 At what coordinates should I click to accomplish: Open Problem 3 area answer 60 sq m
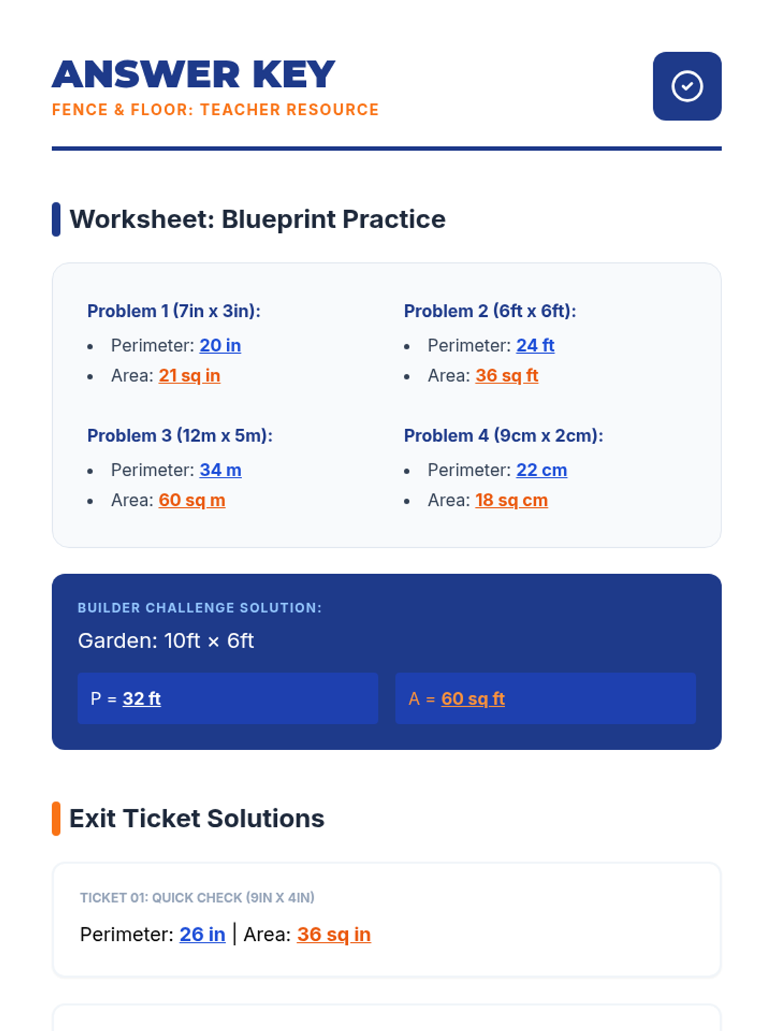pyautogui.click(x=192, y=501)
